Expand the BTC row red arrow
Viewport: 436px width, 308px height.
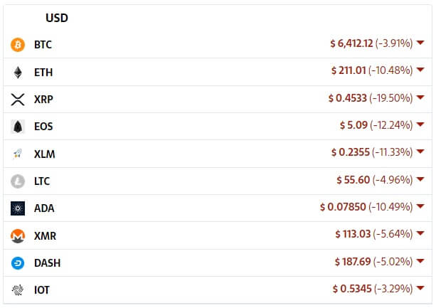click(x=420, y=43)
